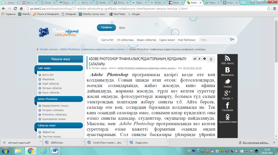Collapse the Adobe Photoshop sidebar section

click(59, 99)
